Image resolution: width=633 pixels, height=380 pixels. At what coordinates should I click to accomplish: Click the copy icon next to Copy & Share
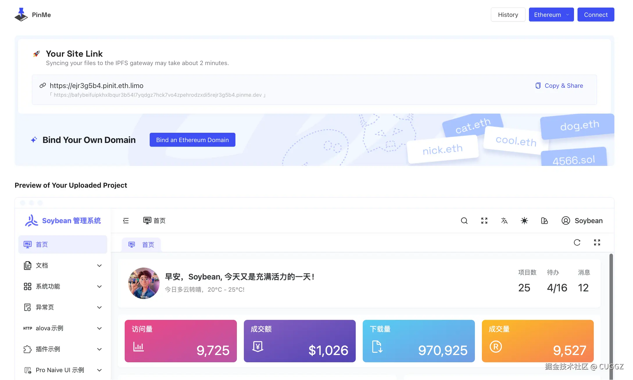pos(538,86)
